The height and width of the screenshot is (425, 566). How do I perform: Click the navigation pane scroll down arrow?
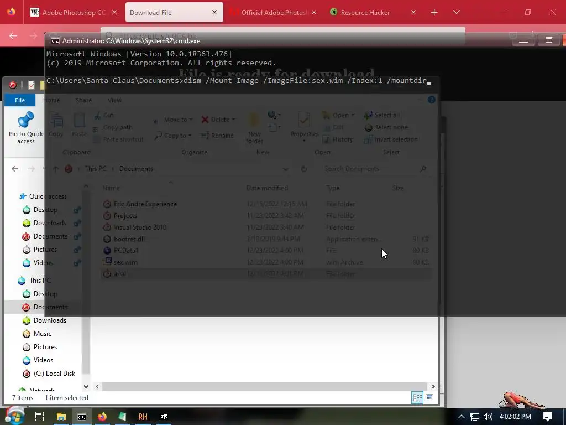click(x=86, y=386)
